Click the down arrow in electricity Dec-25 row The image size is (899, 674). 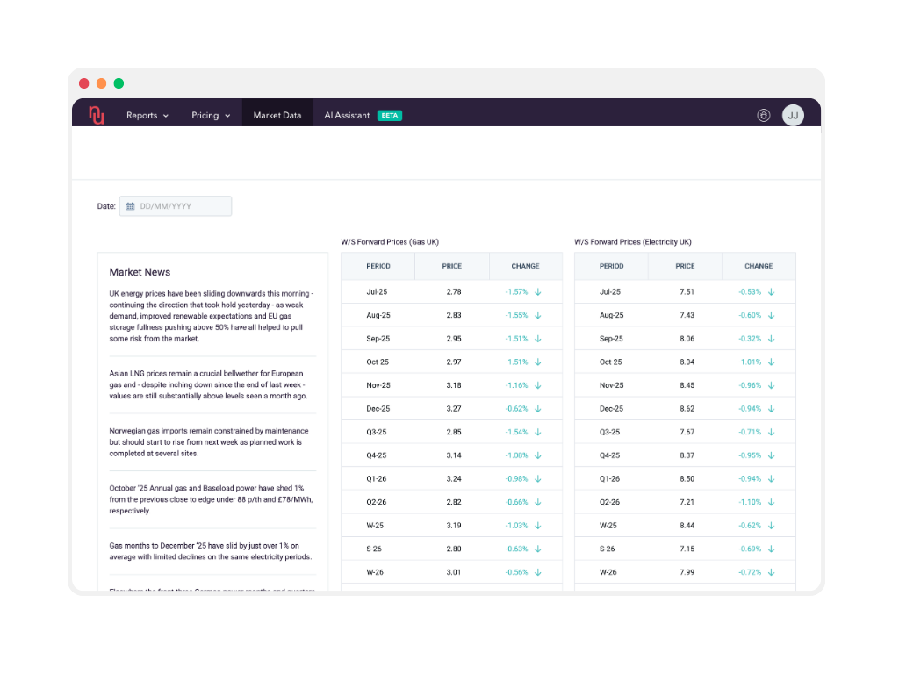(x=771, y=409)
